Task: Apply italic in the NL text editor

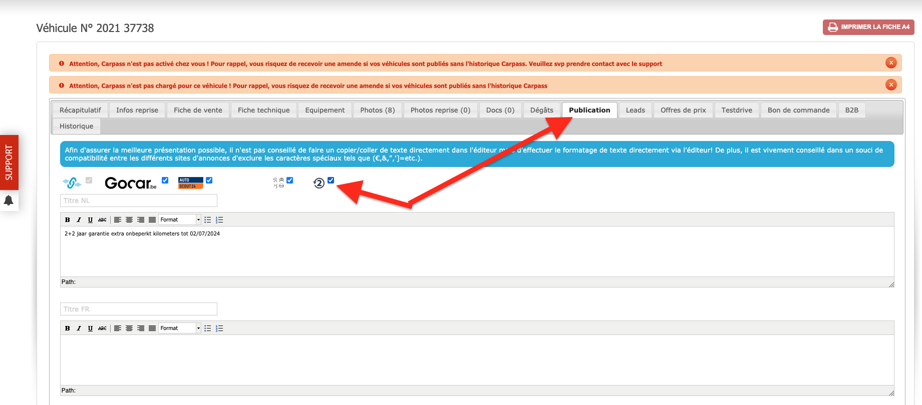Action: [79, 219]
